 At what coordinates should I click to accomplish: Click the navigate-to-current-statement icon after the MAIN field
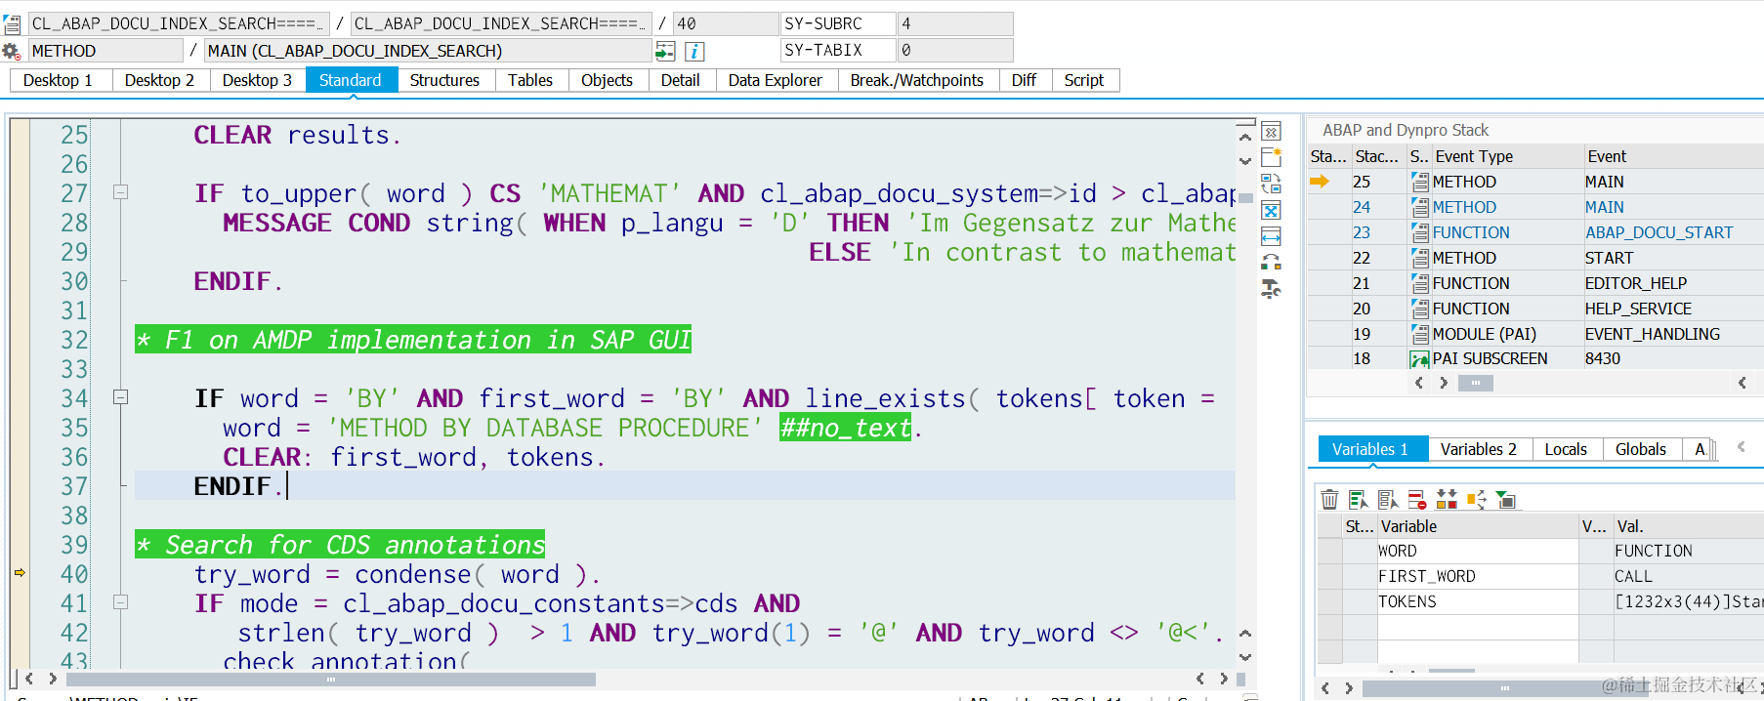[665, 51]
